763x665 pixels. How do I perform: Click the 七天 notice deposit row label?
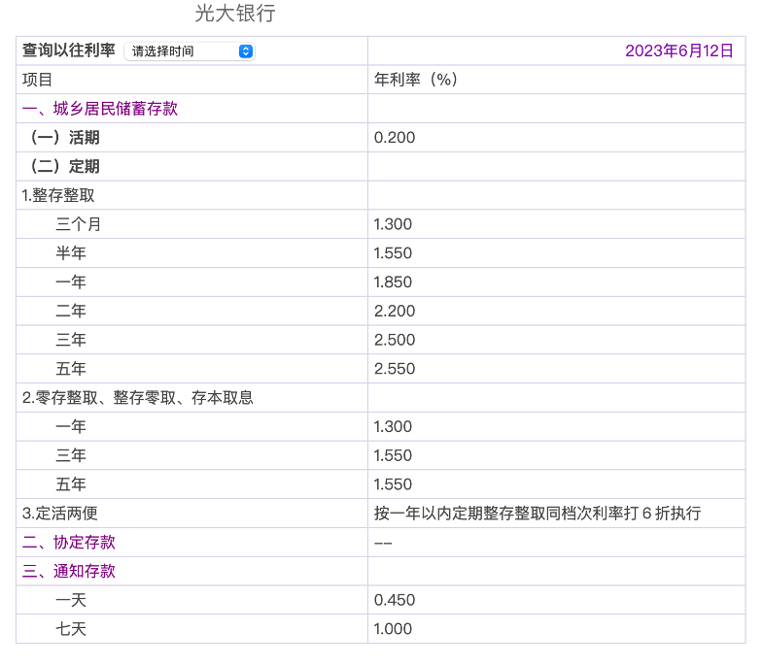click(71, 629)
